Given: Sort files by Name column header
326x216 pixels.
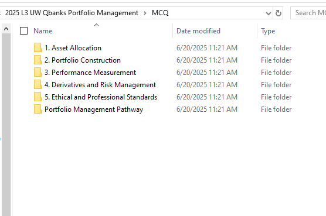Looking at the screenshot, I should click(43, 31).
